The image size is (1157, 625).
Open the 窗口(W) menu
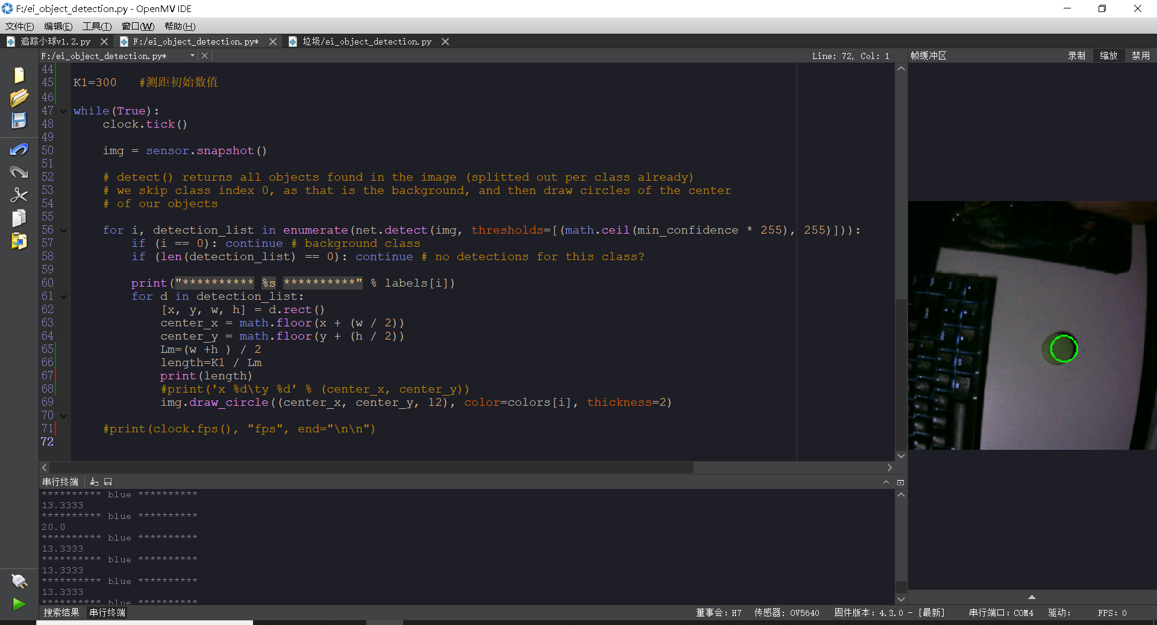pos(138,26)
